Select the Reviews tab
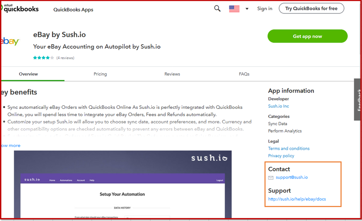This screenshot has width=362, height=221. [172, 74]
